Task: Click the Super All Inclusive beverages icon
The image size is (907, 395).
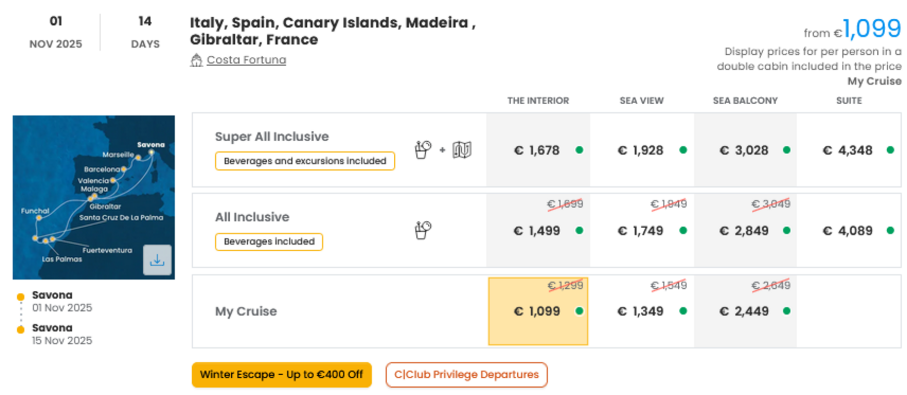Action: [423, 150]
